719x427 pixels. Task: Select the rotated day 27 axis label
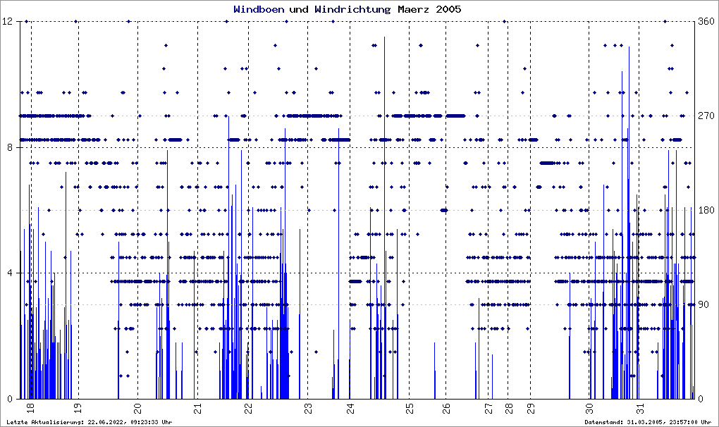[488, 408]
